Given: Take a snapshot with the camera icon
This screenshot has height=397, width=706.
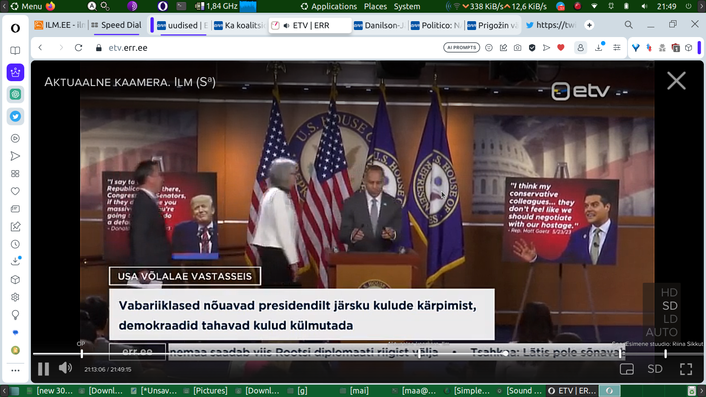Looking at the screenshot, I should [x=518, y=48].
